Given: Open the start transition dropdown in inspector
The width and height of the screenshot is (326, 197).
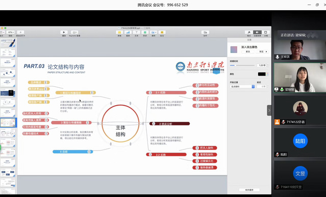Looking at the screenshot, I should point(242,87).
